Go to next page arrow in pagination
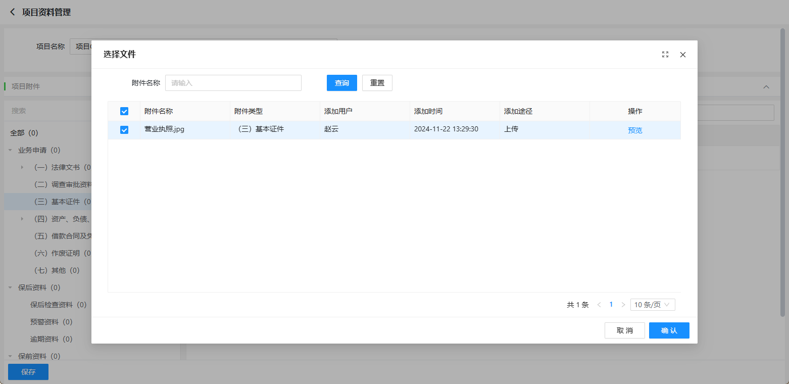The height and width of the screenshot is (384, 789). pyautogui.click(x=623, y=305)
